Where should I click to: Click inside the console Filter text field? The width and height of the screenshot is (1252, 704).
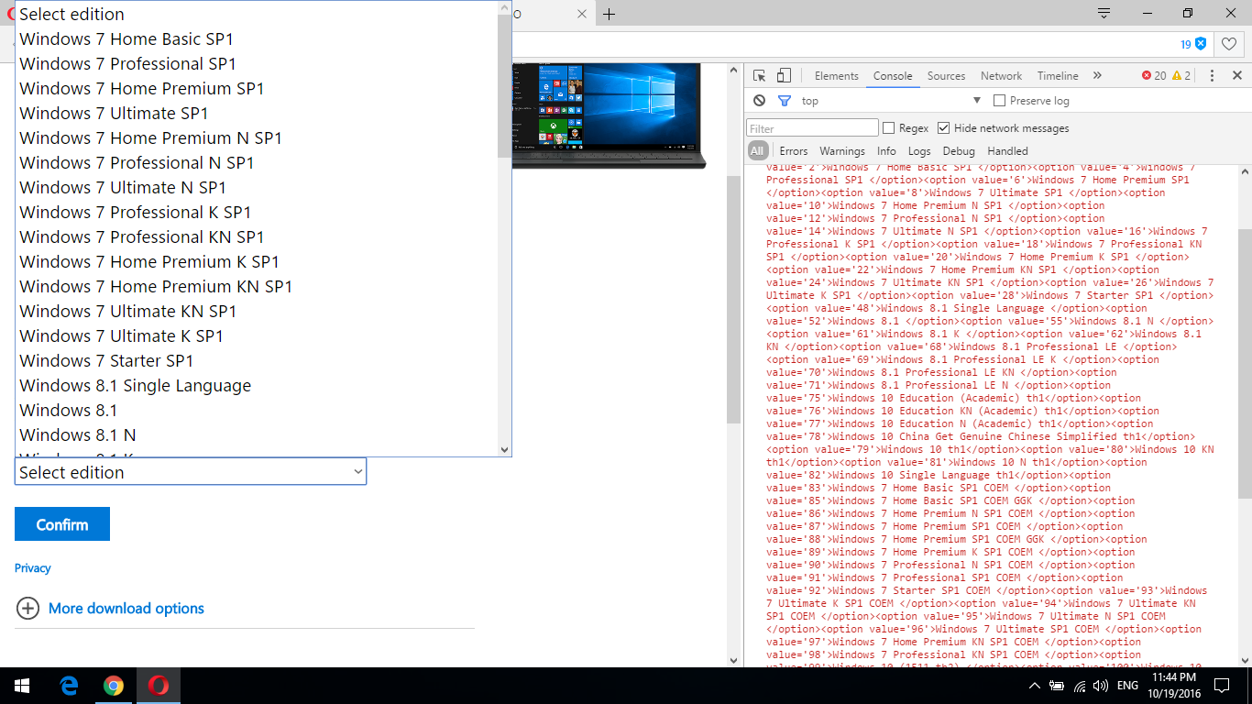pyautogui.click(x=812, y=128)
